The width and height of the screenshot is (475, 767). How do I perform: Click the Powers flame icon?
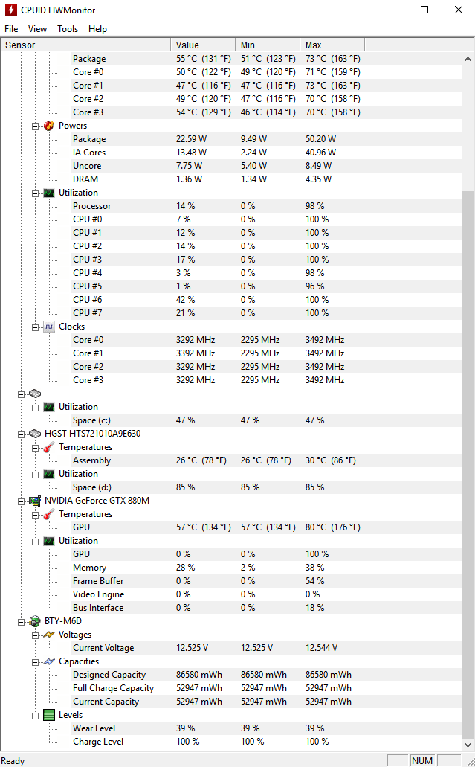(x=48, y=126)
